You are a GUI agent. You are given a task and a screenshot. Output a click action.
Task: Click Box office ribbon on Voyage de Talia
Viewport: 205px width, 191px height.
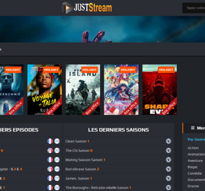pyautogui.click(x=54, y=108)
